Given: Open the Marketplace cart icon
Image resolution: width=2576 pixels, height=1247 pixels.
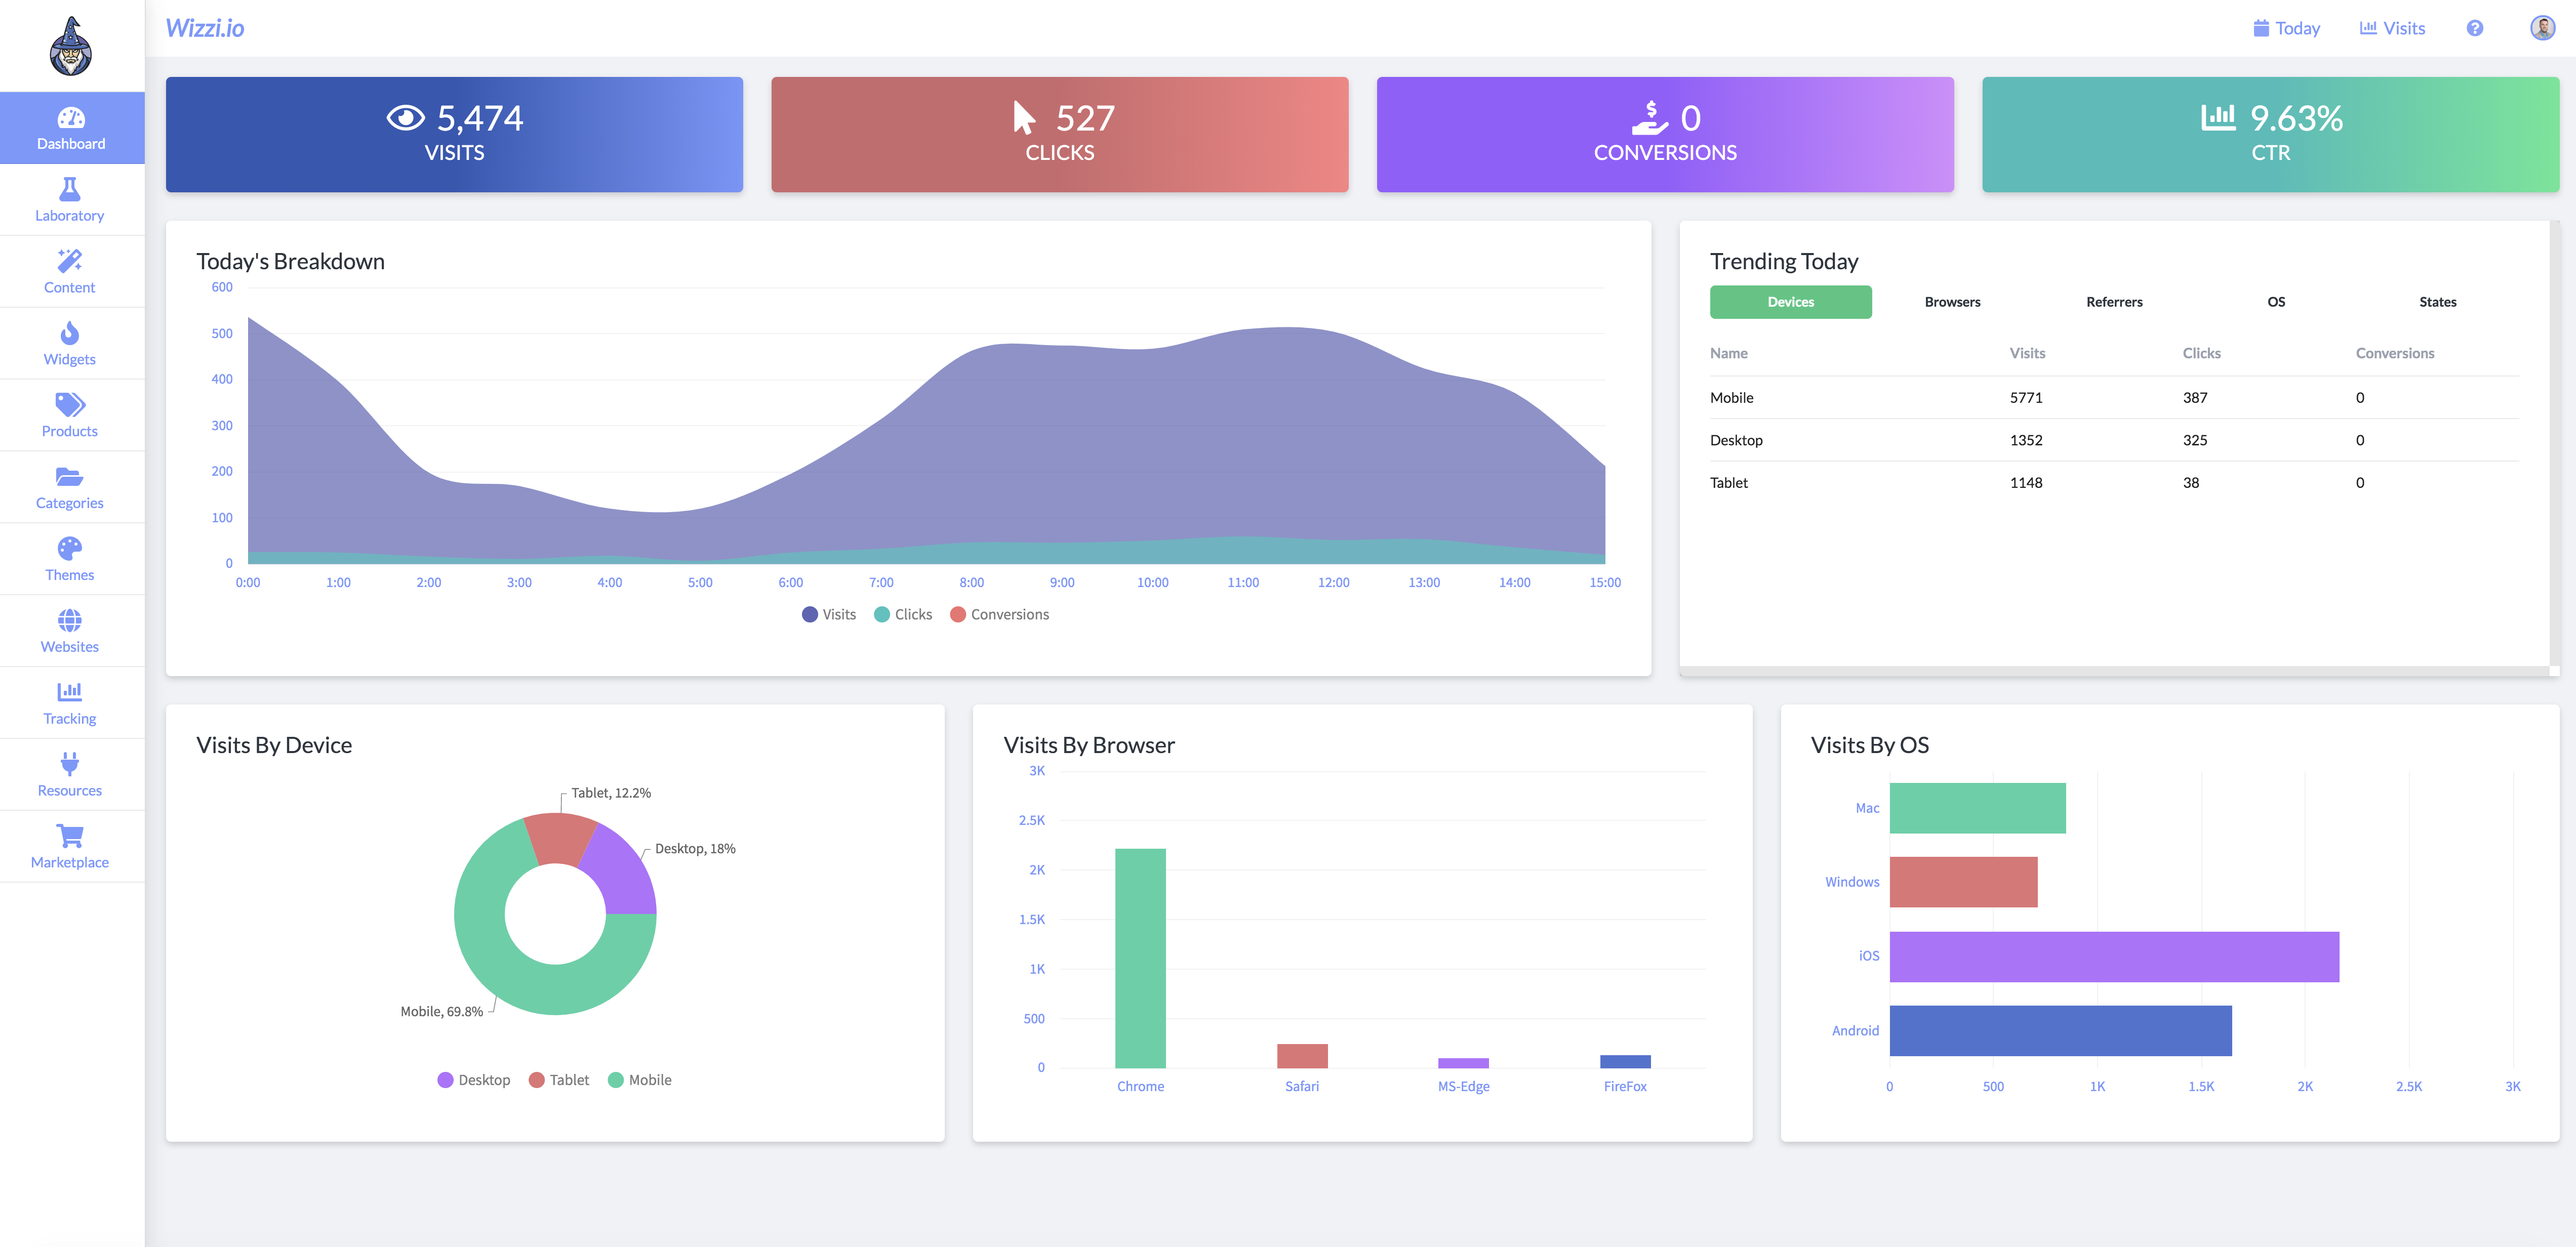Looking at the screenshot, I should [70, 836].
